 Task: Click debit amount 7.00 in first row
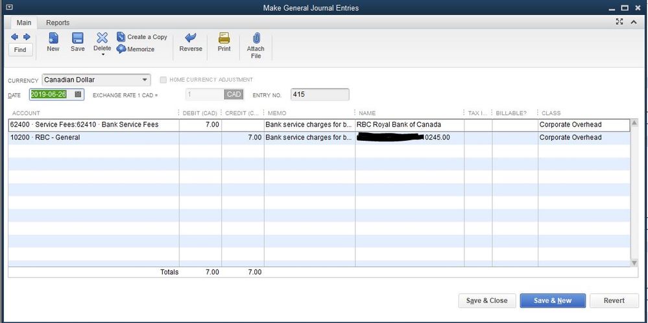click(200, 125)
